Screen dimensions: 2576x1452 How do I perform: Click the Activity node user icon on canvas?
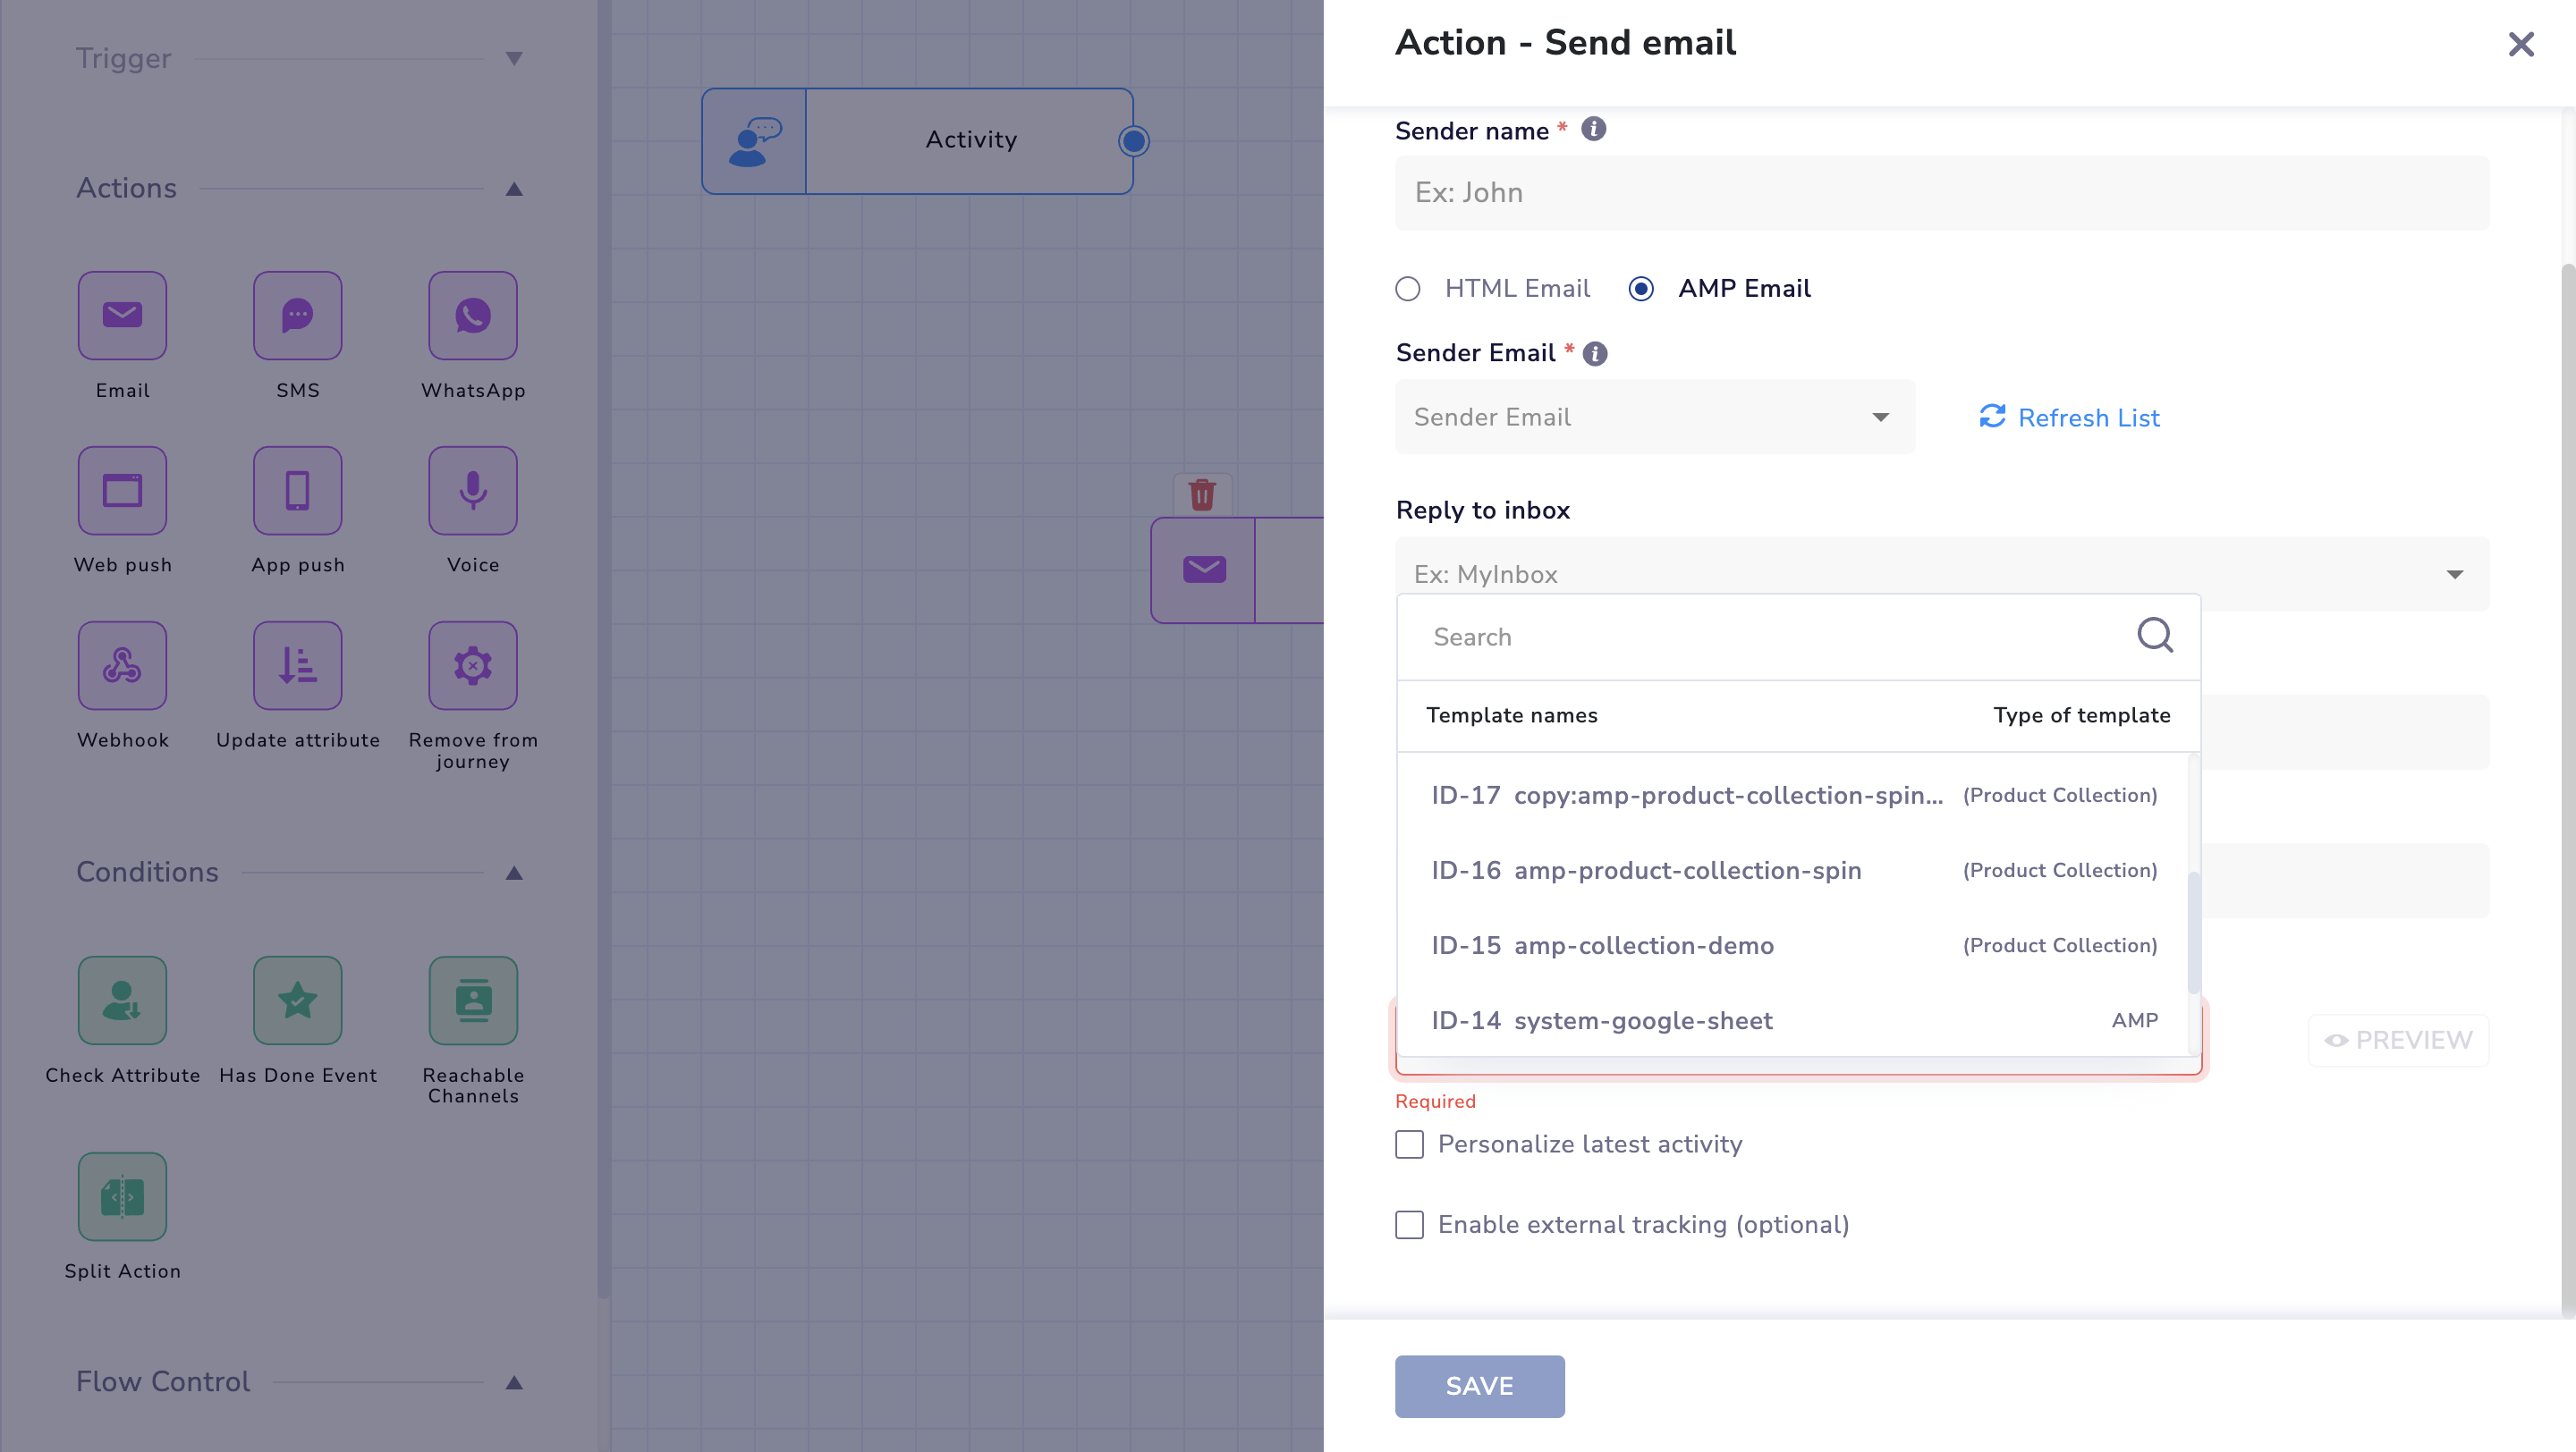pyautogui.click(x=754, y=141)
